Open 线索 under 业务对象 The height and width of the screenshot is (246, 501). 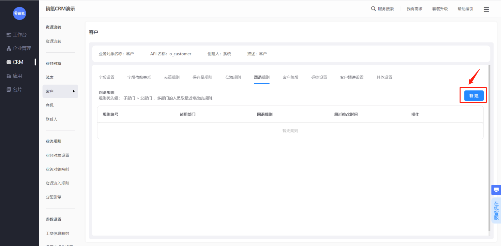click(50, 78)
